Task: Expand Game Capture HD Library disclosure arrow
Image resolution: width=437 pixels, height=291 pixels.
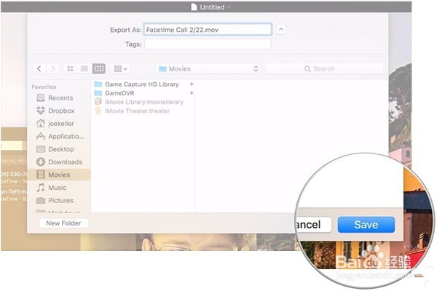Action: click(192, 84)
